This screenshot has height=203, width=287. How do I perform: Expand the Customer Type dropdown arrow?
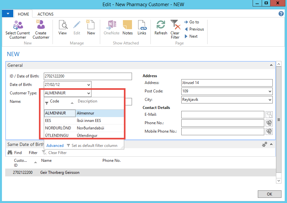(89, 93)
